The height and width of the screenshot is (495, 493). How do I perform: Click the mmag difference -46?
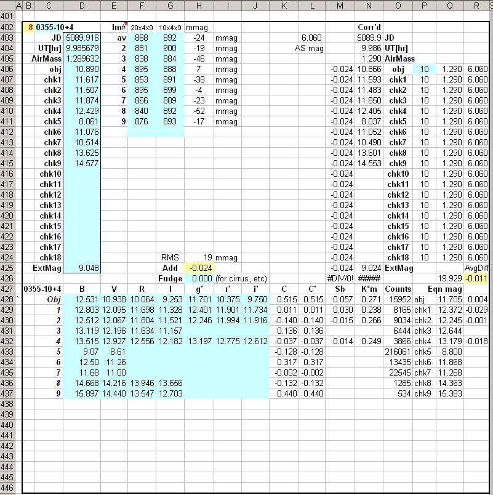click(199, 58)
